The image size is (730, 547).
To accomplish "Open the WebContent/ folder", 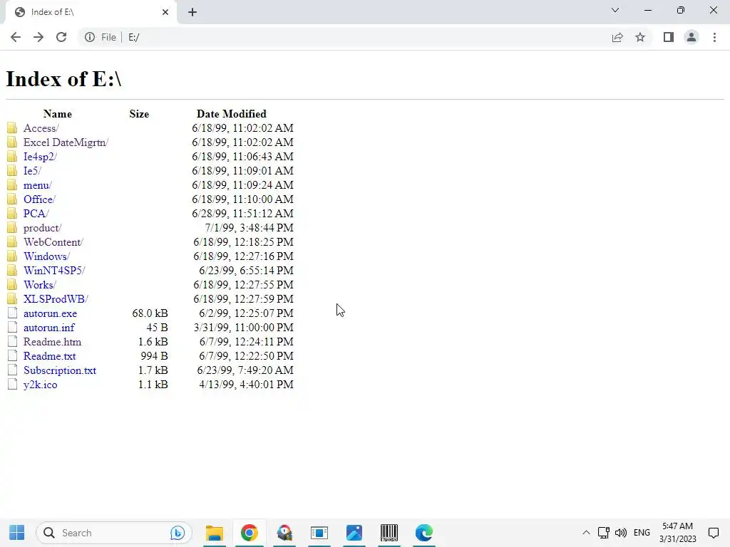I will tap(53, 242).
